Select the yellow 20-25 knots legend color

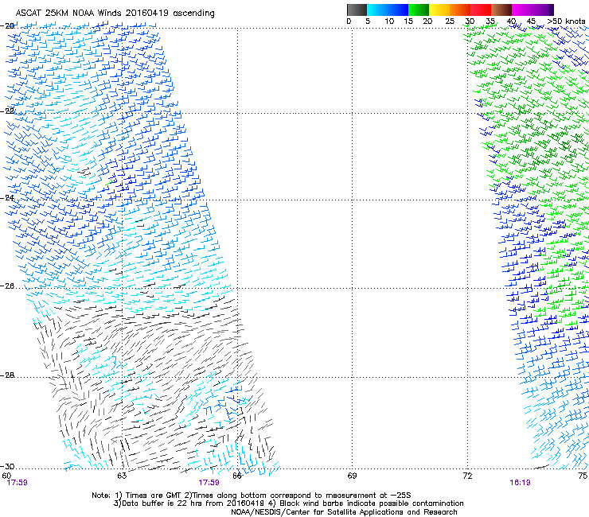click(x=439, y=10)
